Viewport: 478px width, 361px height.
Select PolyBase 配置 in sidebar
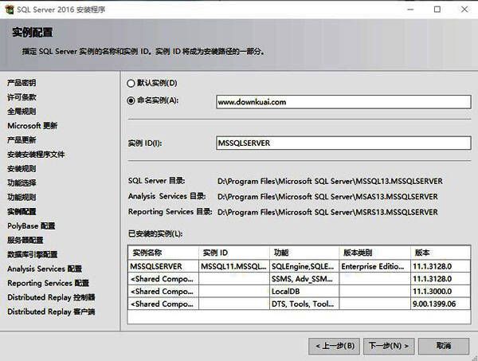[x=31, y=226]
